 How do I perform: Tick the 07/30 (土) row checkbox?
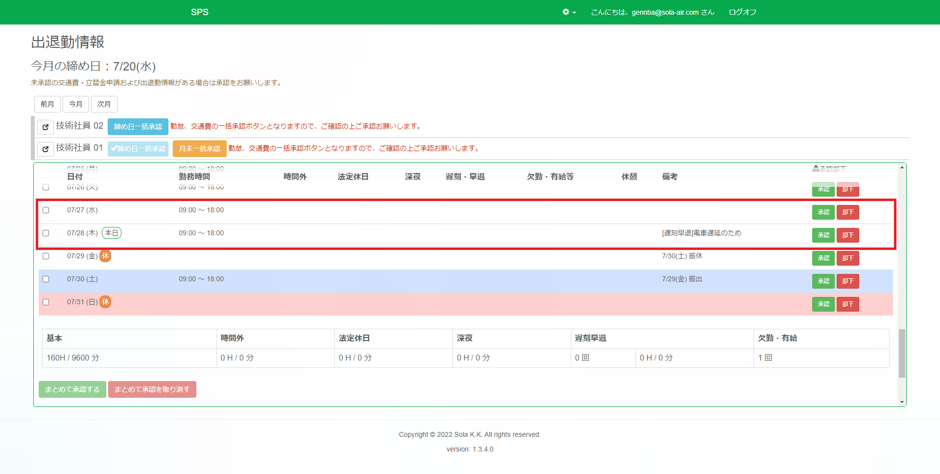[x=46, y=279]
